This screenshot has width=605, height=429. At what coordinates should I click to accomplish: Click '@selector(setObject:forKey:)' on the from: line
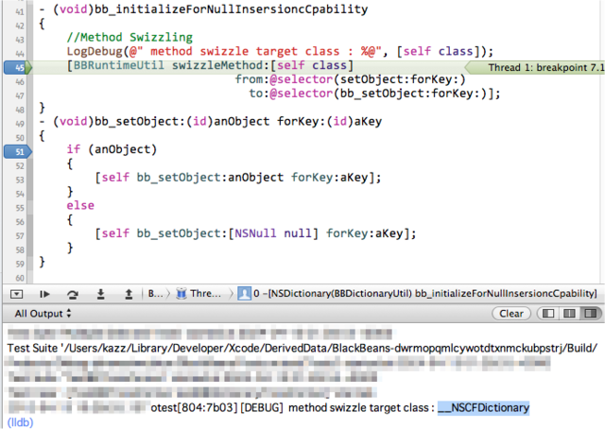coord(368,79)
